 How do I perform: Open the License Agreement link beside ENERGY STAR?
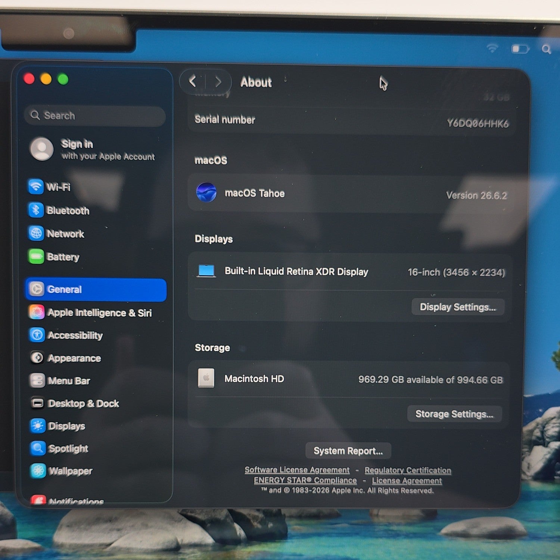pos(407,480)
